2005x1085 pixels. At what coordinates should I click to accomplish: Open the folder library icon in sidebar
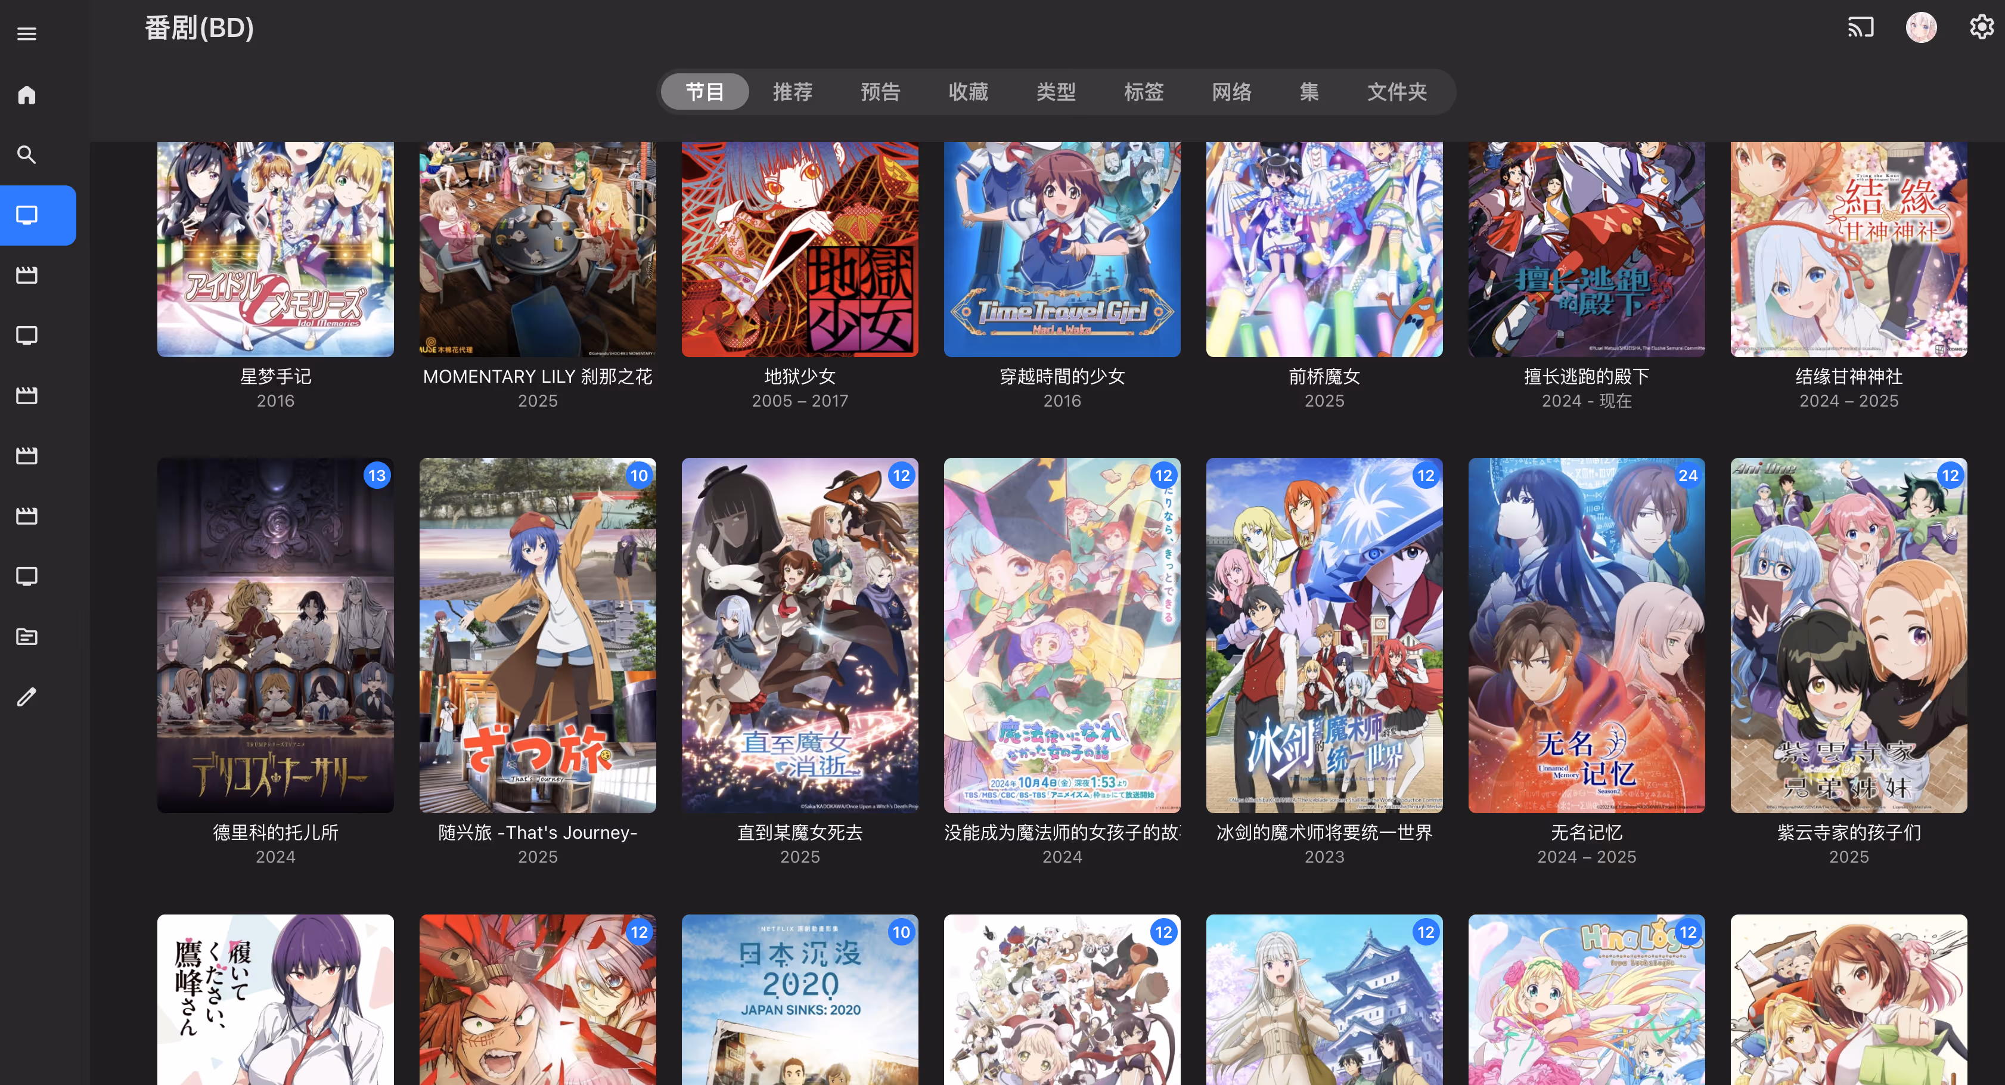click(26, 637)
